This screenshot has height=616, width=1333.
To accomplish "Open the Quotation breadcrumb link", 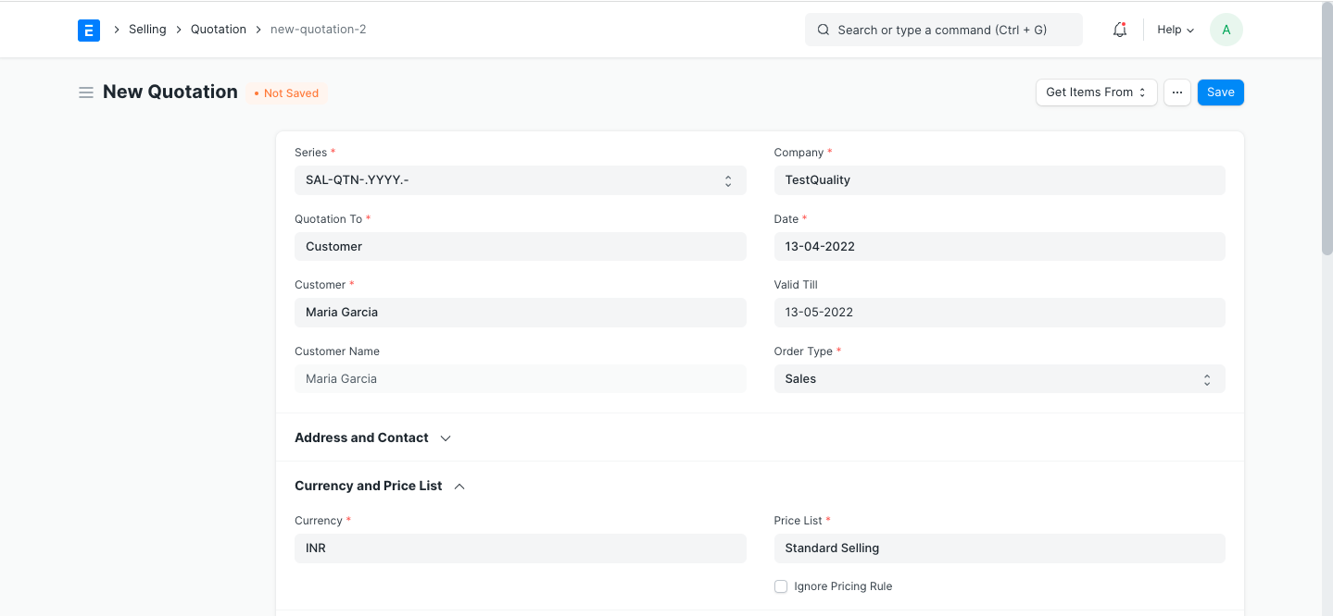I will coord(218,29).
